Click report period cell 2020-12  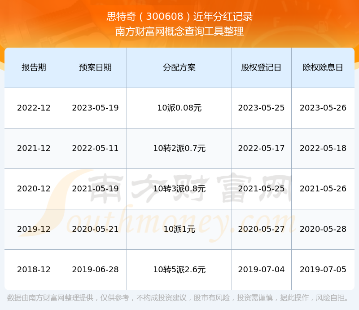point(34,189)
